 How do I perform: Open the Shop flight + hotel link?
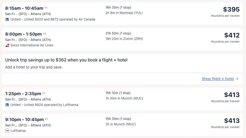218,79
